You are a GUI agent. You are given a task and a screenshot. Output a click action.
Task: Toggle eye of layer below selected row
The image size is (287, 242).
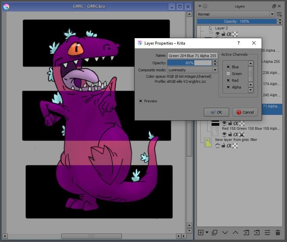tap(224, 123)
